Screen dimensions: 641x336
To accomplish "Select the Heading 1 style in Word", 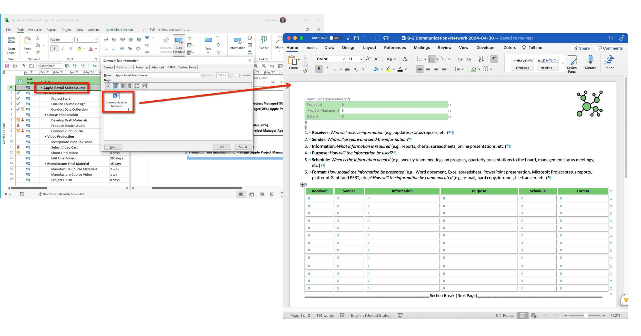I will point(547,63).
